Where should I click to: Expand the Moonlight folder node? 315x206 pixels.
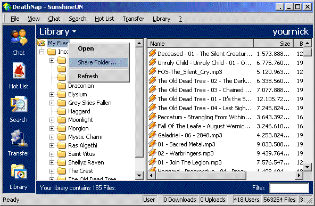pos(52,120)
